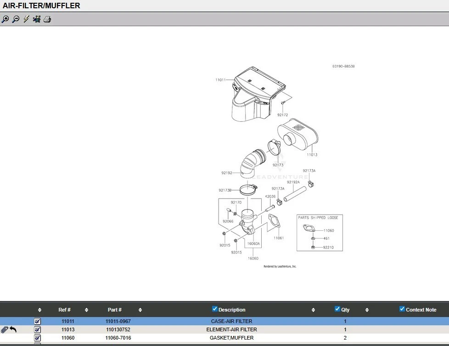Click the Part # column header
449x346 pixels.
114,310
